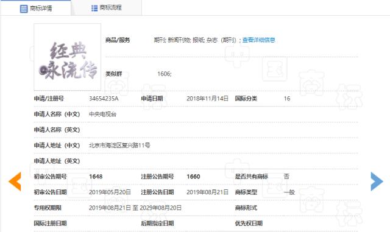
Task: Click the 申请日期 label
Action: pyautogui.click(x=152, y=99)
